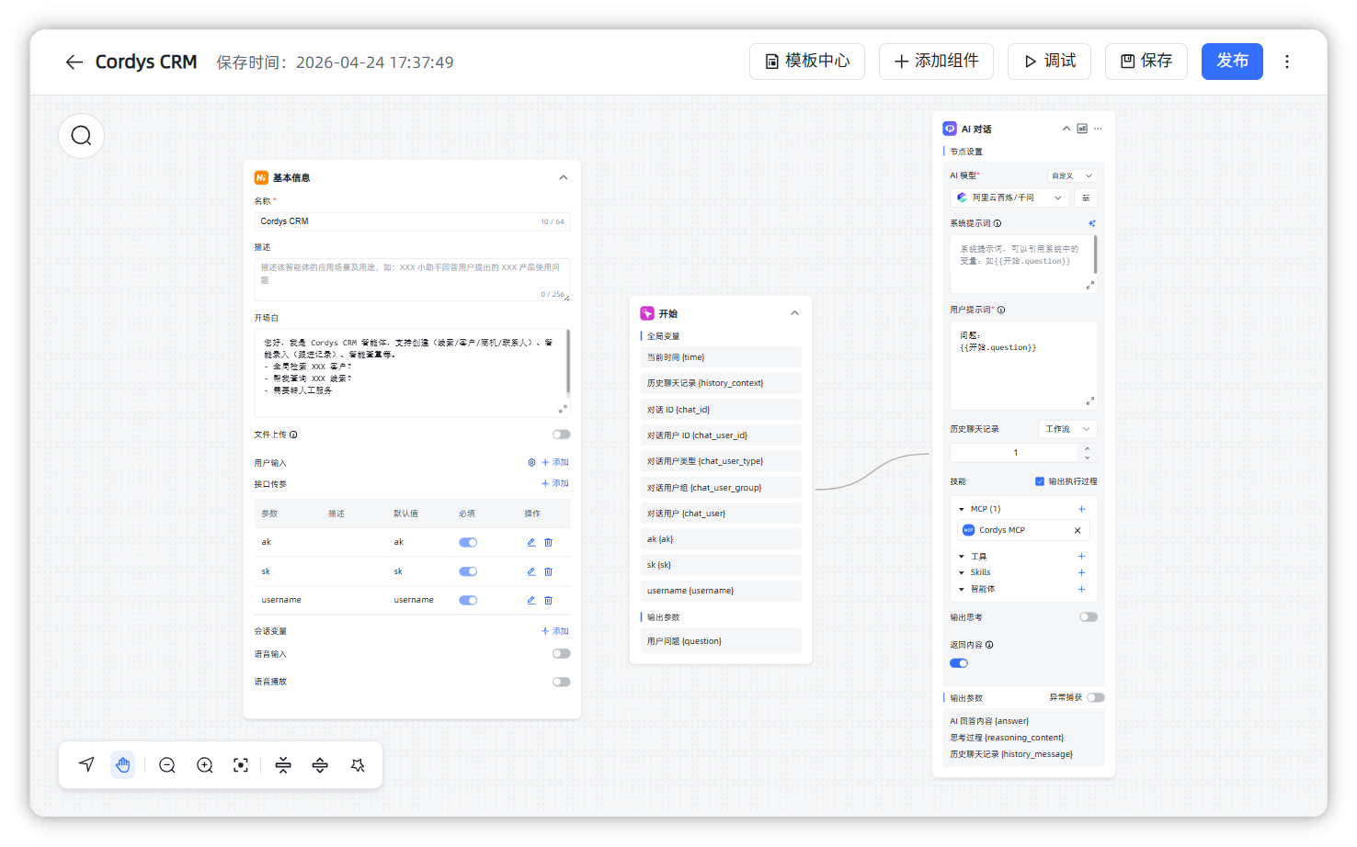Edit the ak parameter row
This screenshot has width=1357, height=847.
click(x=531, y=542)
